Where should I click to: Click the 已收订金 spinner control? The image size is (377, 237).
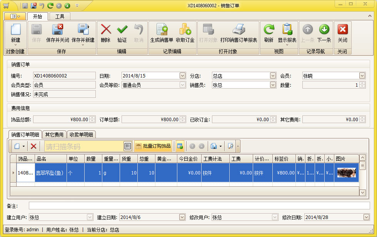pyautogui.click(x=273, y=119)
